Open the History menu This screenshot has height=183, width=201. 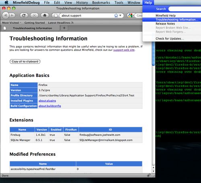point(82,2)
